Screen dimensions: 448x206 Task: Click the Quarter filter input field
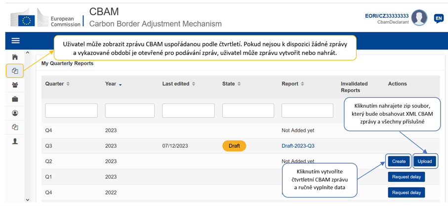pyautogui.click(x=71, y=110)
